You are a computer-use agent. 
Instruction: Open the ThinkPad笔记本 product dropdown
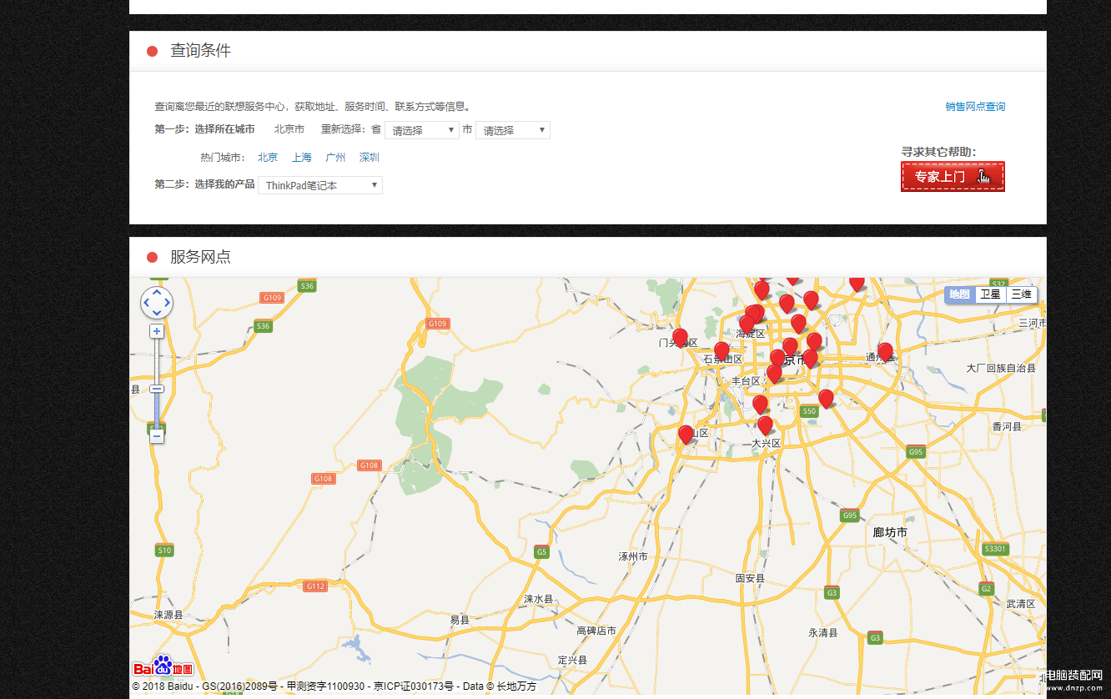coord(320,185)
